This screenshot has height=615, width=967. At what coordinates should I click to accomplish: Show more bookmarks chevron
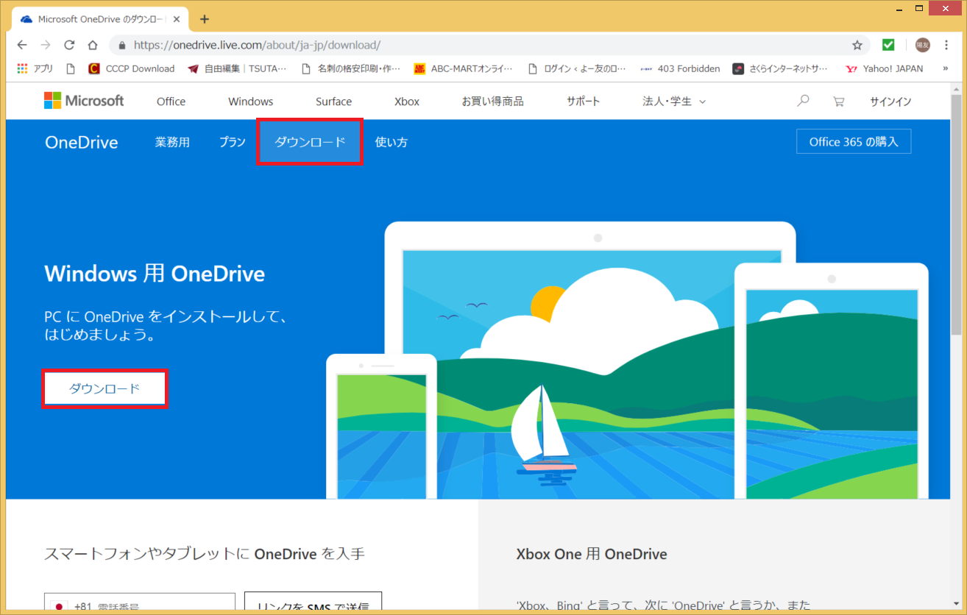[946, 68]
